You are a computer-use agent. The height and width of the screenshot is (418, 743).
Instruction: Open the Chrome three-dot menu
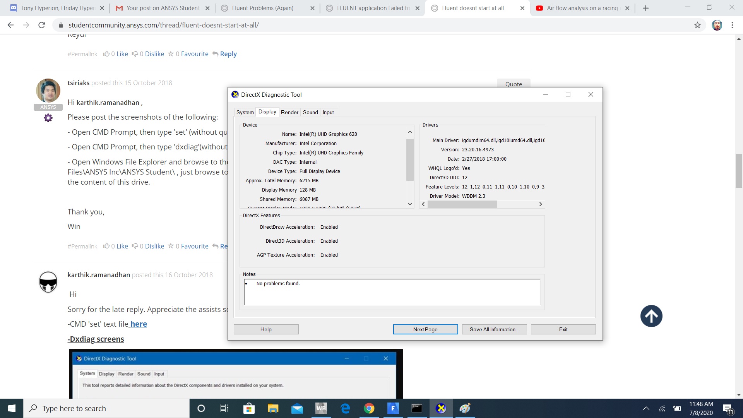tap(732, 25)
